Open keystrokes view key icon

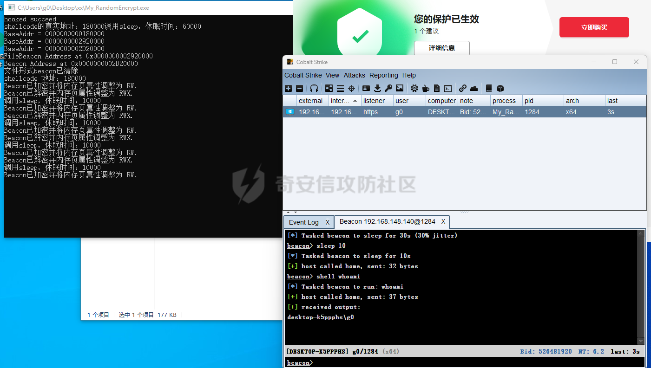(388, 88)
